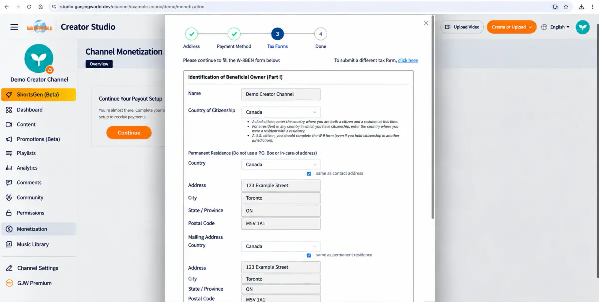Viewport: 599px width, 302px height.
Task: Open Mailing Address Country dropdown
Action: (x=281, y=246)
